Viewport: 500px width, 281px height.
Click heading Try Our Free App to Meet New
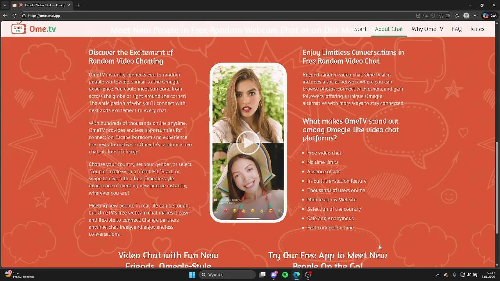coord(327,260)
